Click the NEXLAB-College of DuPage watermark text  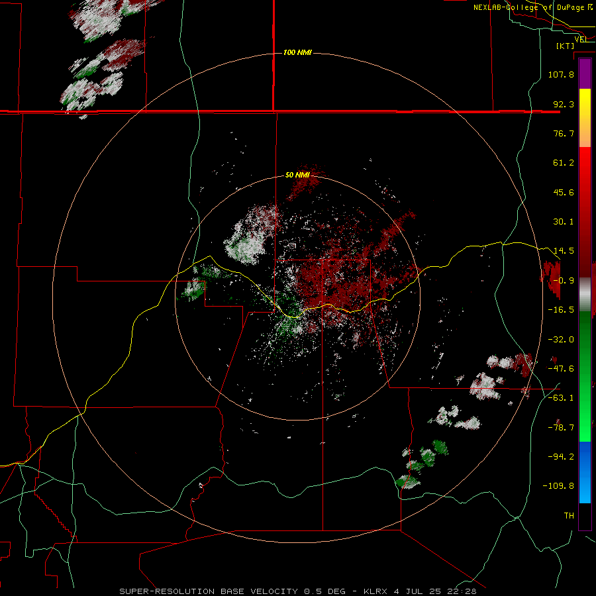pyautogui.click(x=532, y=7)
